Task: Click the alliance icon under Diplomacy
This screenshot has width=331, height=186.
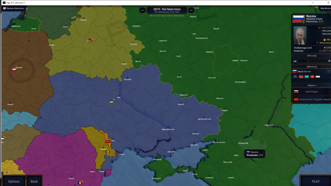Action: [x=295, y=77]
